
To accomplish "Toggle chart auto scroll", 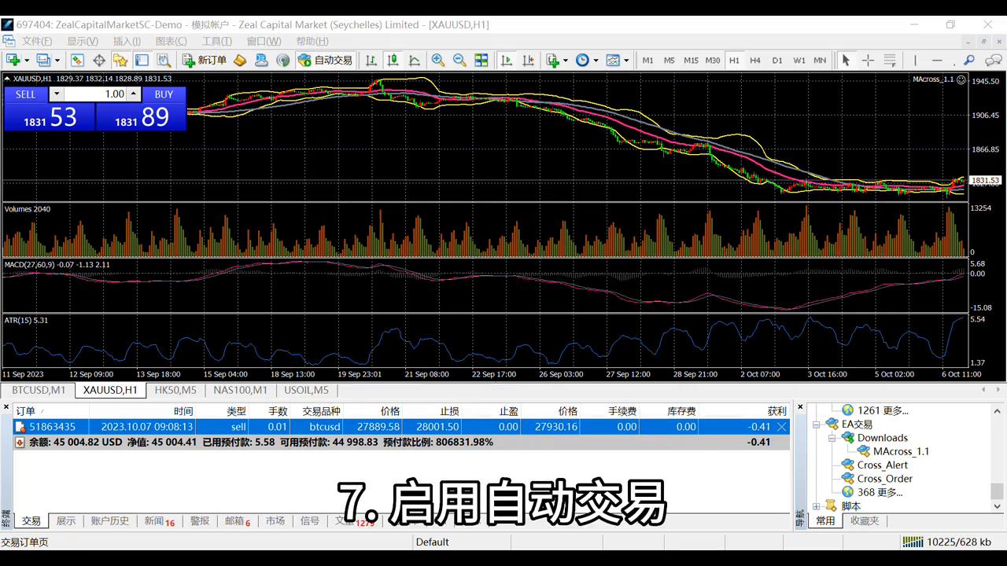I will [507, 60].
